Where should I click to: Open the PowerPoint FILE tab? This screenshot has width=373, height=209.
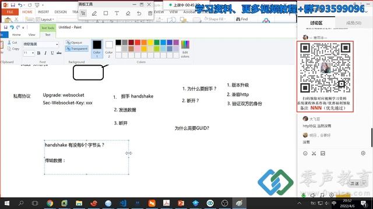(10, 12)
